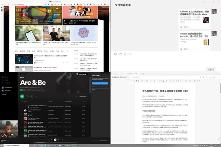Toggle repeat in the Spotify player bar

tap(62, 140)
